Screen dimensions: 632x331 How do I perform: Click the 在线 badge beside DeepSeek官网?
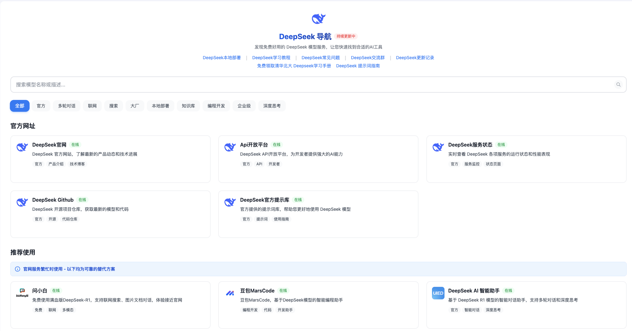click(x=75, y=145)
